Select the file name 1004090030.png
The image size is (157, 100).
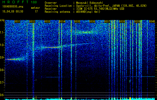pos(13,7)
